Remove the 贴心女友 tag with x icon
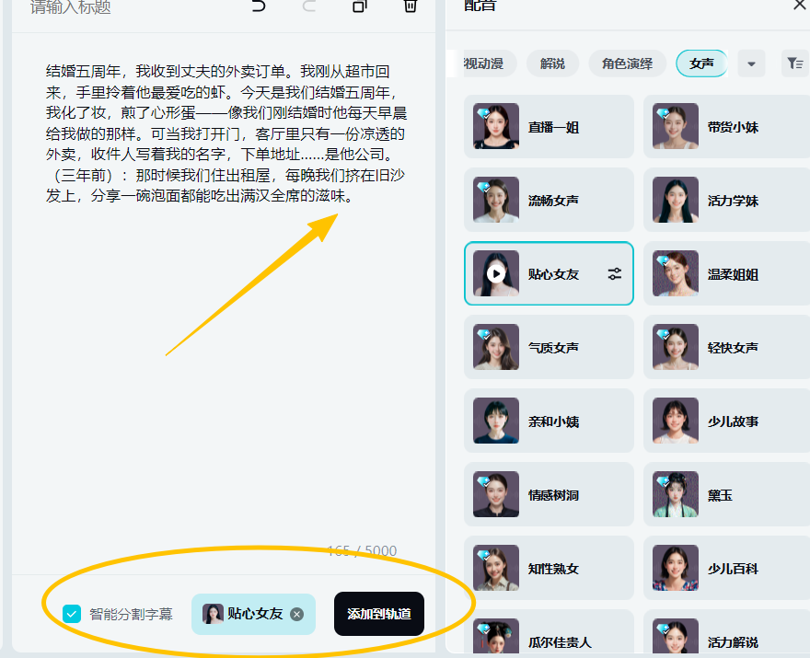This screenshot has width=810, height=658. point(296,614)
